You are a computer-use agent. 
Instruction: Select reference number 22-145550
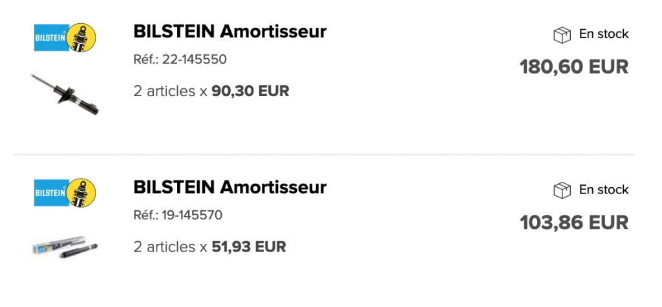pyautogui.click(x=194, y=60)
